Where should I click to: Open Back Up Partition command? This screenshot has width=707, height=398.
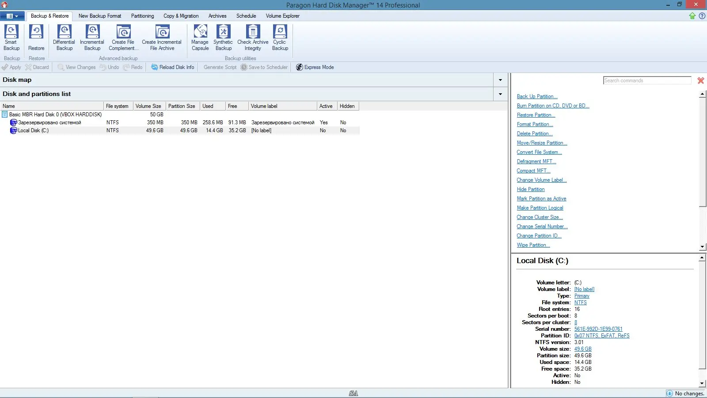tap(537, 96)
